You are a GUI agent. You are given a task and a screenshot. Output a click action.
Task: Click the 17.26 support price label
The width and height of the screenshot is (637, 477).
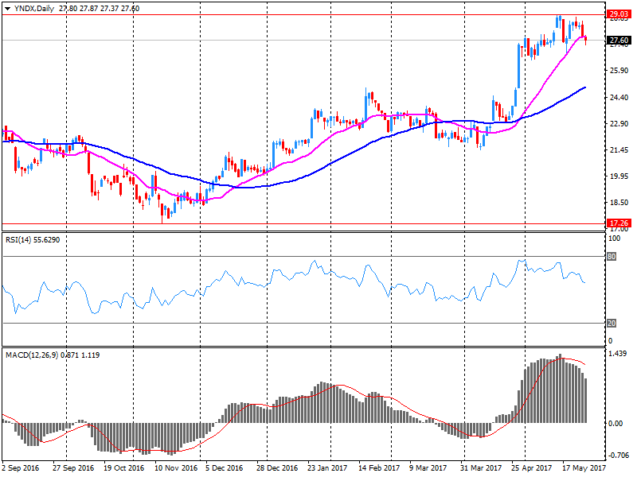point(619,223)
